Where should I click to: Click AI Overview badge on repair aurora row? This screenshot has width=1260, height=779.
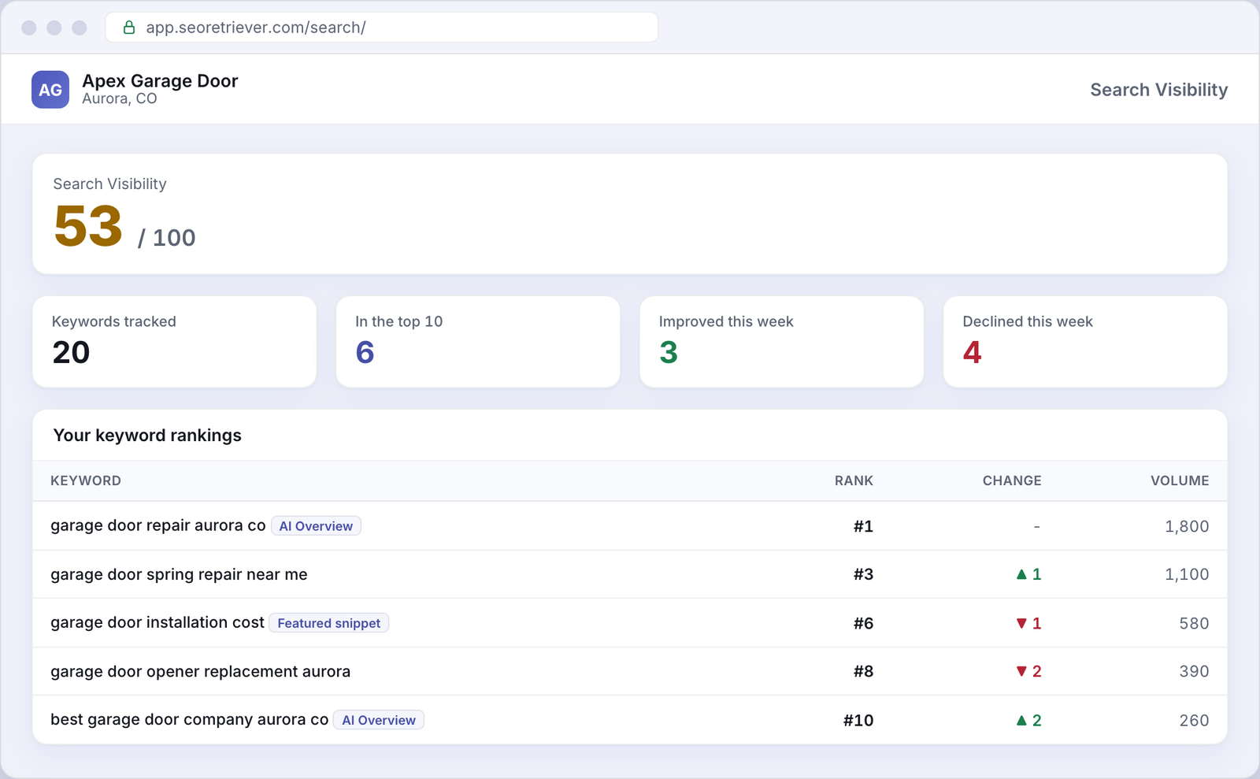click(x=316, y=526)
